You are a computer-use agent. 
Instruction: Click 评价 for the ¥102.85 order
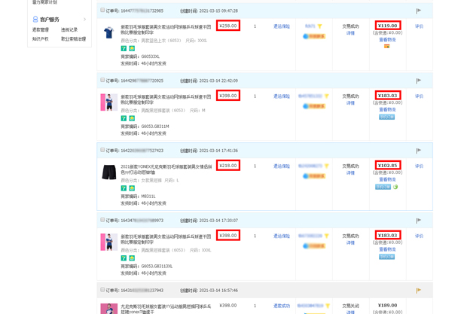pyautogui.click(x=419, y=166)
